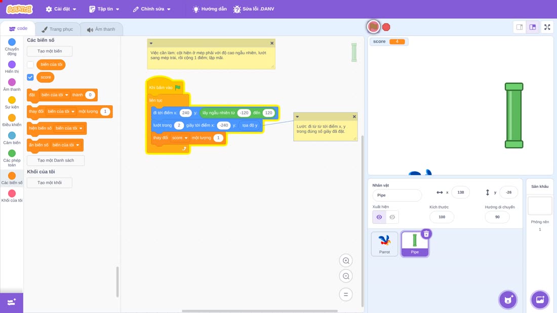
Task: Open the Cài đặt menu
Action: (x=61, y=9)
